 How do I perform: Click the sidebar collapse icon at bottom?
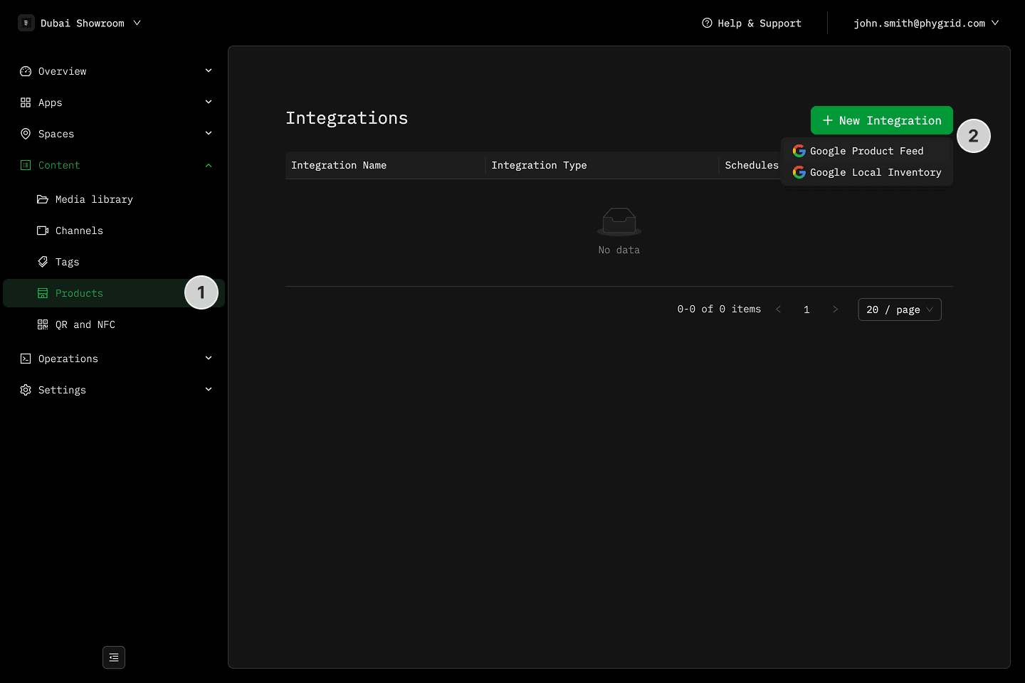[114, 657]
